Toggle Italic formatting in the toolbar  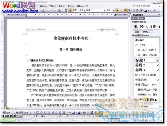[x=121, y=10]
